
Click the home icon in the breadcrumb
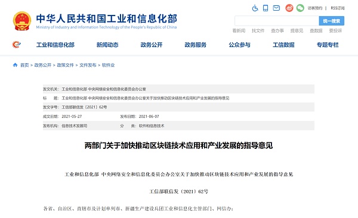tap(15, 65)
